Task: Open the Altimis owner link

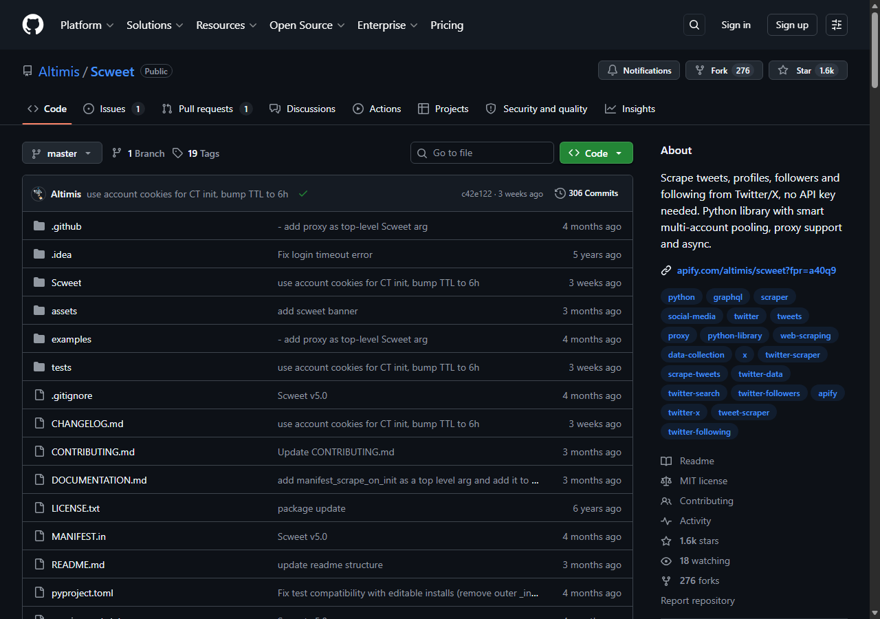Action: (x=58, y=72)
